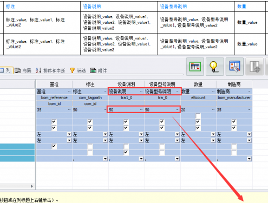Click the com_tagpath field cell
268x203 pixels.
pos(90,97)
